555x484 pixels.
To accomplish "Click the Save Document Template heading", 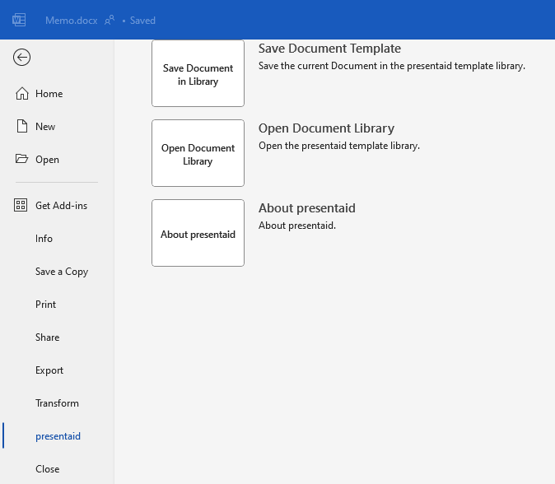I will coord(329,49).
